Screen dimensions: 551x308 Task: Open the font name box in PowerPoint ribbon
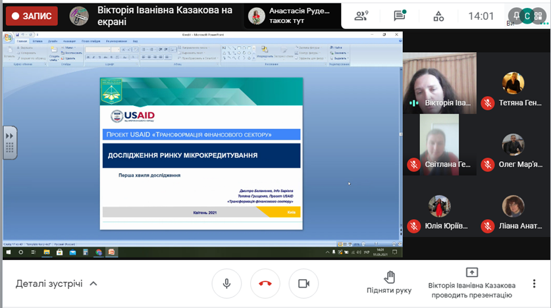click(x=98, y=49)
